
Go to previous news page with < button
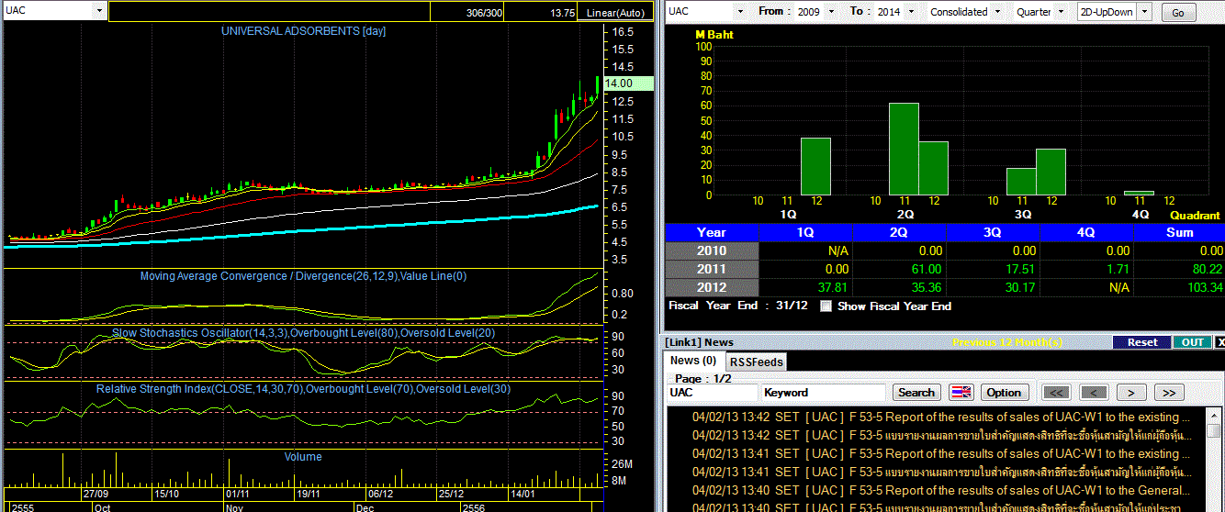coord(1094,393)
